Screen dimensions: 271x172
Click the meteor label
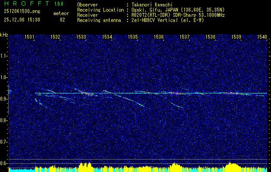pos(61,13)
